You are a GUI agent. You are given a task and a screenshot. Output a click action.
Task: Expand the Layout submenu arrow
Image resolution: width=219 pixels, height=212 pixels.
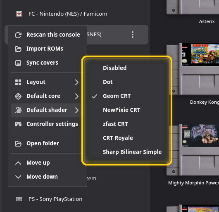[x=77, y=82]
